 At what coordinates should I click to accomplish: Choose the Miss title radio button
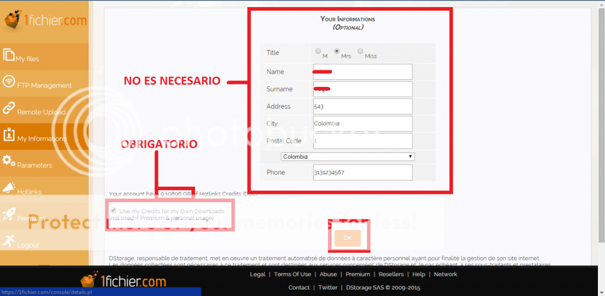pyautogui.click(x=360, y=51)
